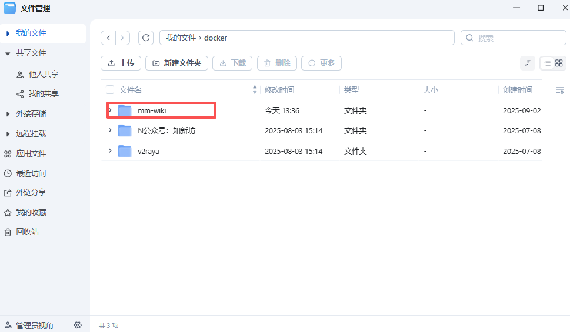Click the File Manager app logo icon
570x332 pixels.
coord(10,8)
